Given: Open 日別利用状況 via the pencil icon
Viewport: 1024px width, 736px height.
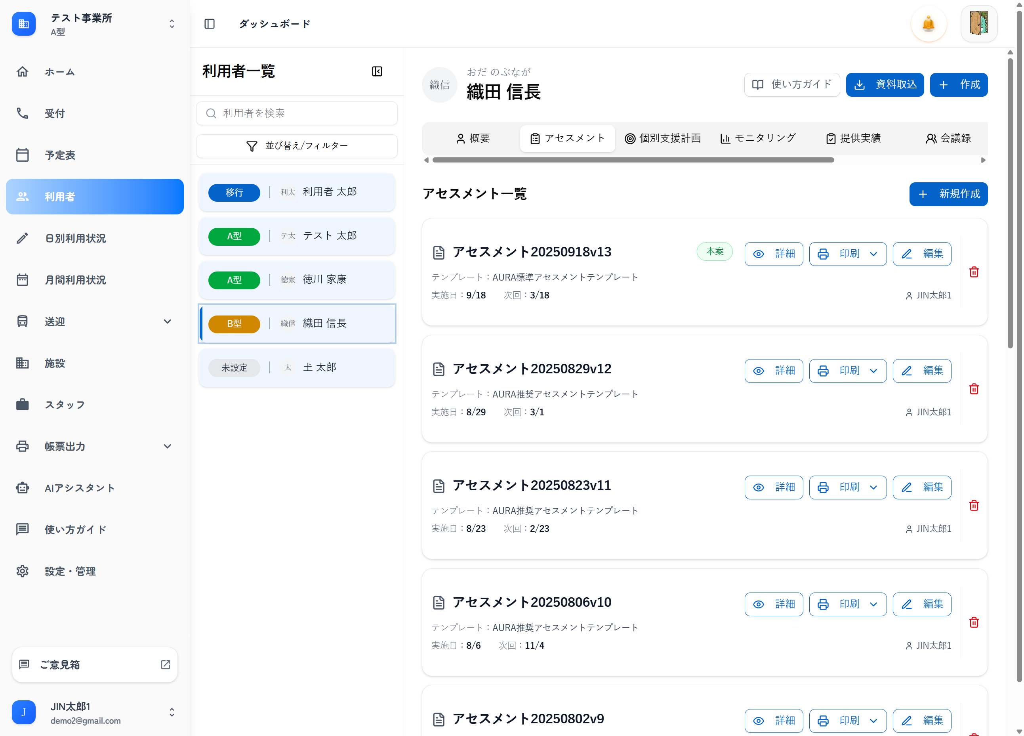Looking at the screenshot, I should pyautogui.click(x=23, y=238).
